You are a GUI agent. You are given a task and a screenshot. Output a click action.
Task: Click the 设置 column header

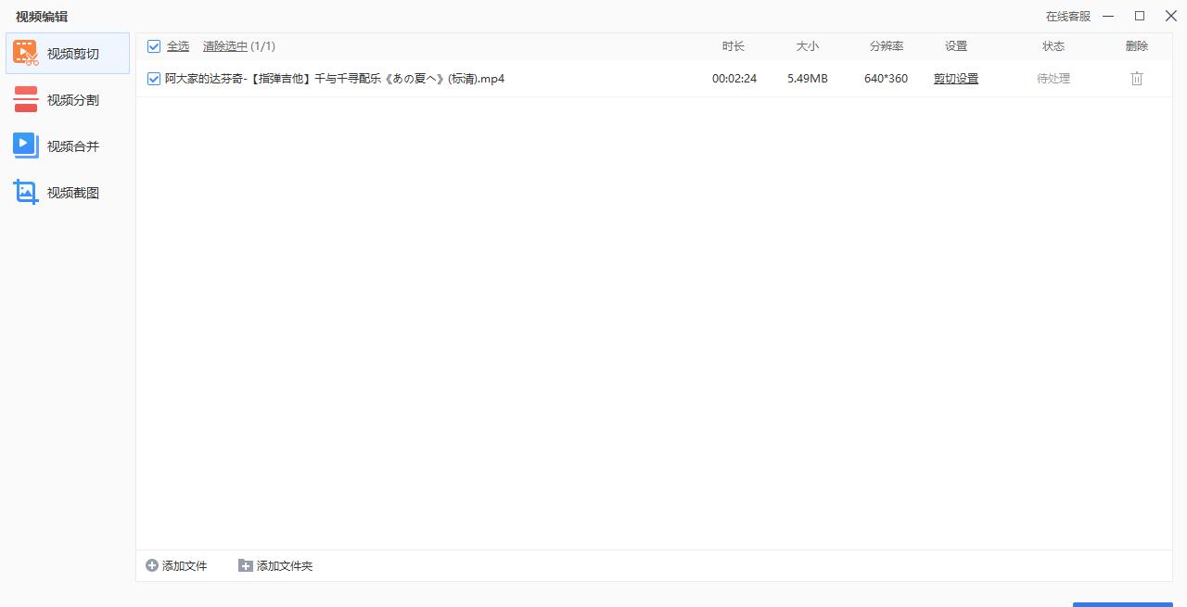click(x=956, y=46)
